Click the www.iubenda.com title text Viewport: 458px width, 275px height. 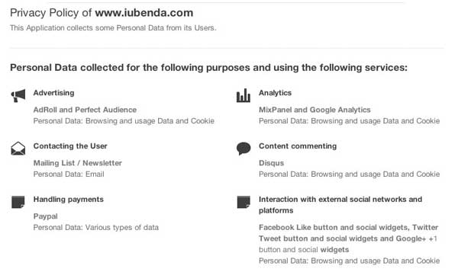144,13
